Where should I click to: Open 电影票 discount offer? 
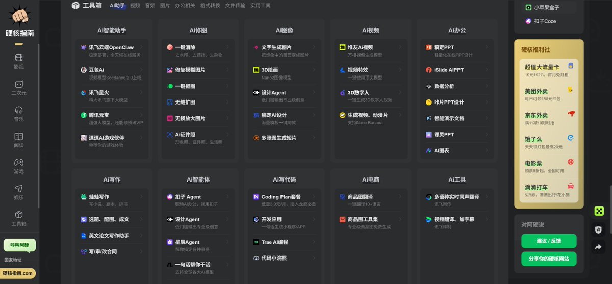(x=549, y=166)
